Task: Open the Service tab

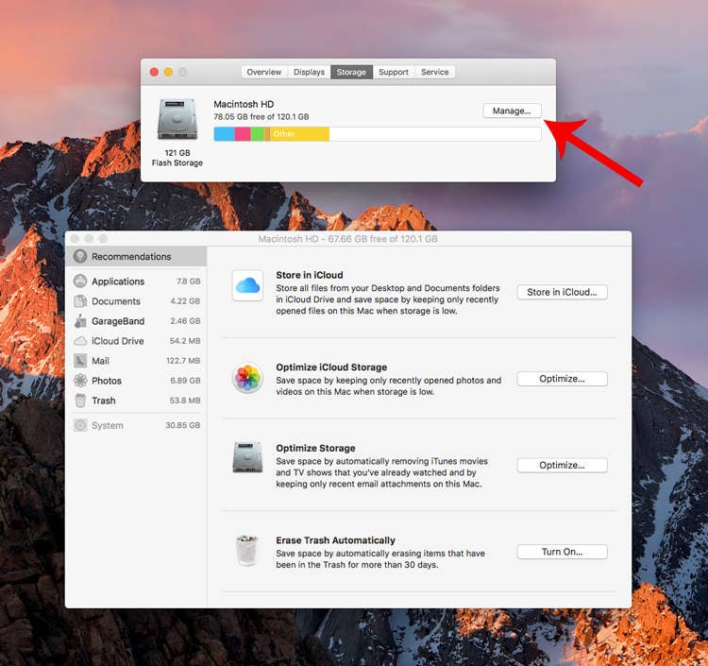Action: (435, 72)
